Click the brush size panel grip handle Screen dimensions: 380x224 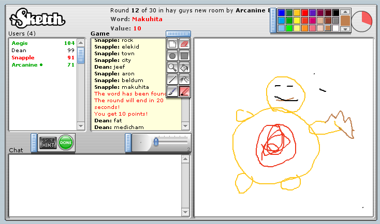[x=128, y=143]
